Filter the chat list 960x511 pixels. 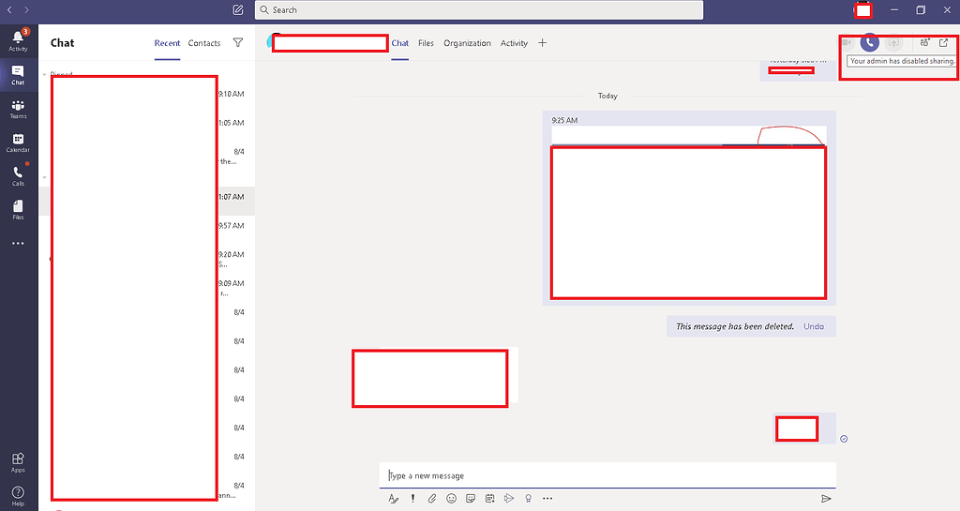[238, 42]
